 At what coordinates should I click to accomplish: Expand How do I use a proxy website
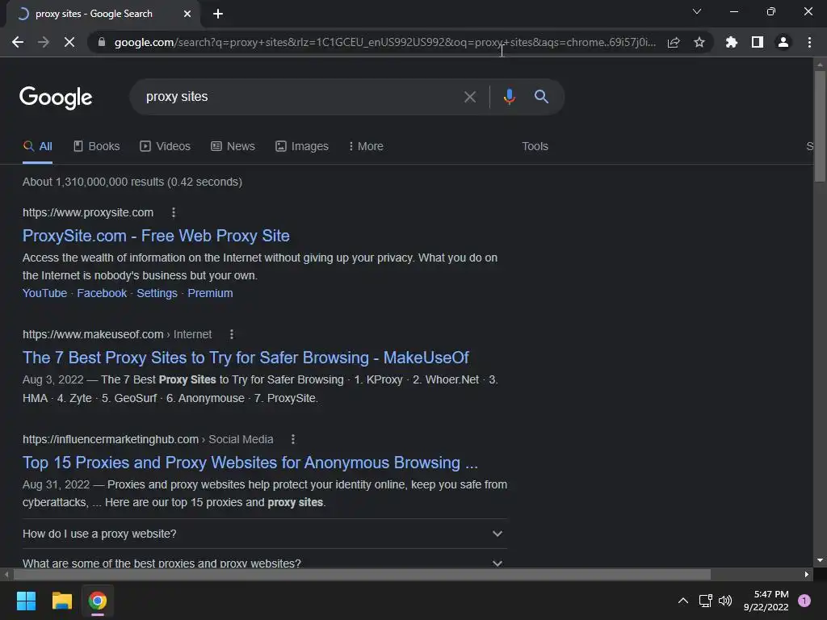click(x=264, y=534)
